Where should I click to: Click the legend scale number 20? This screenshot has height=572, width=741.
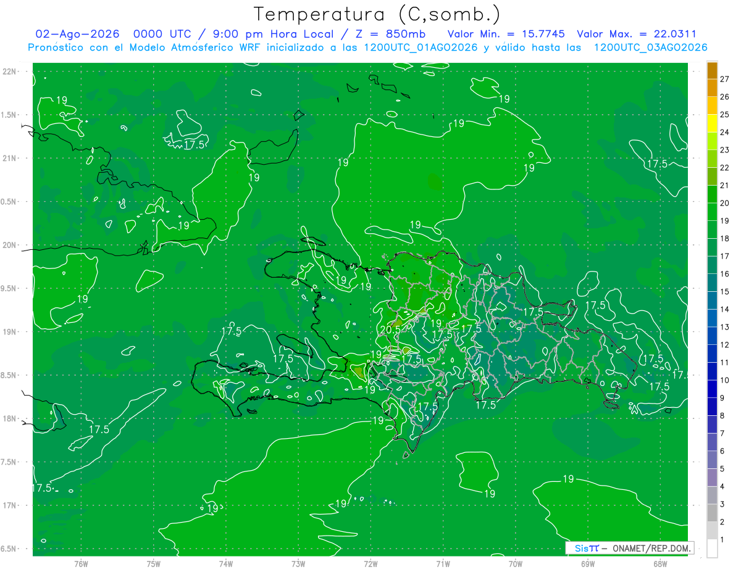(x=724, y=203)
